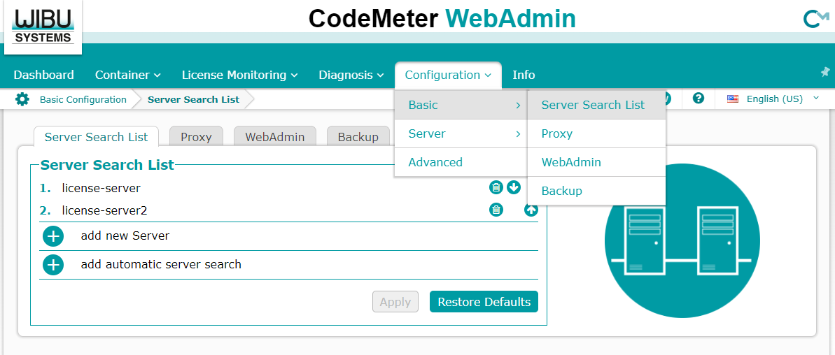Move license-server down in the list

(514, 187)
